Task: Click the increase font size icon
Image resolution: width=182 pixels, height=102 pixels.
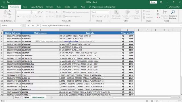Action: [x=39, y=12]
